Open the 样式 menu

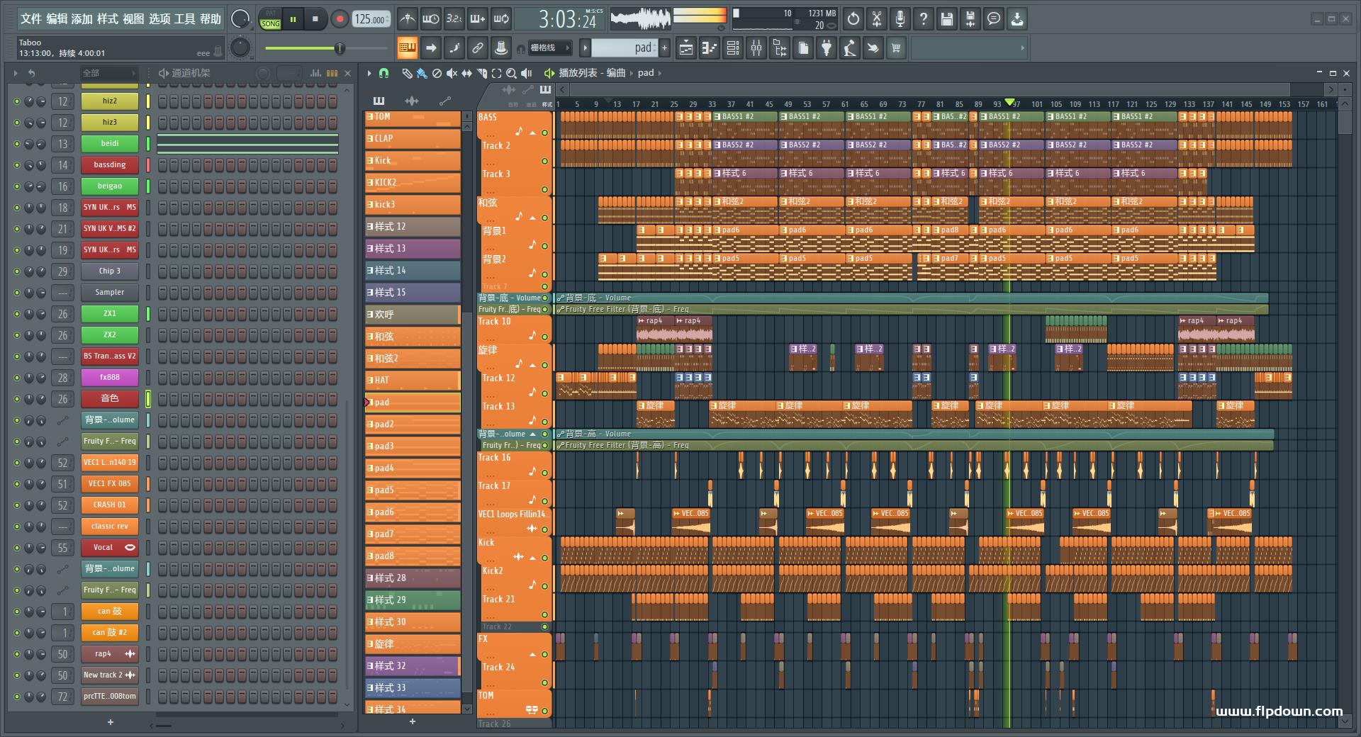click(x=108, y=19)
